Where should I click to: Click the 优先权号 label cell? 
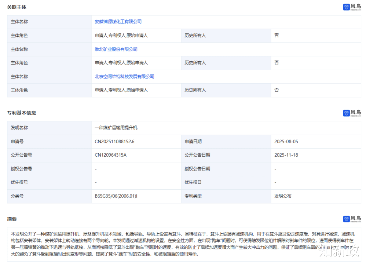tap(49, 182)
